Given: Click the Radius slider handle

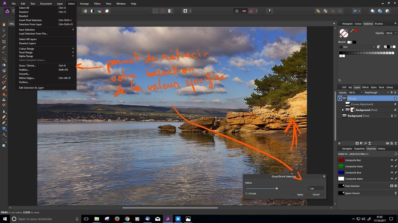Looking at the screenshot, I should click(277, 188).
